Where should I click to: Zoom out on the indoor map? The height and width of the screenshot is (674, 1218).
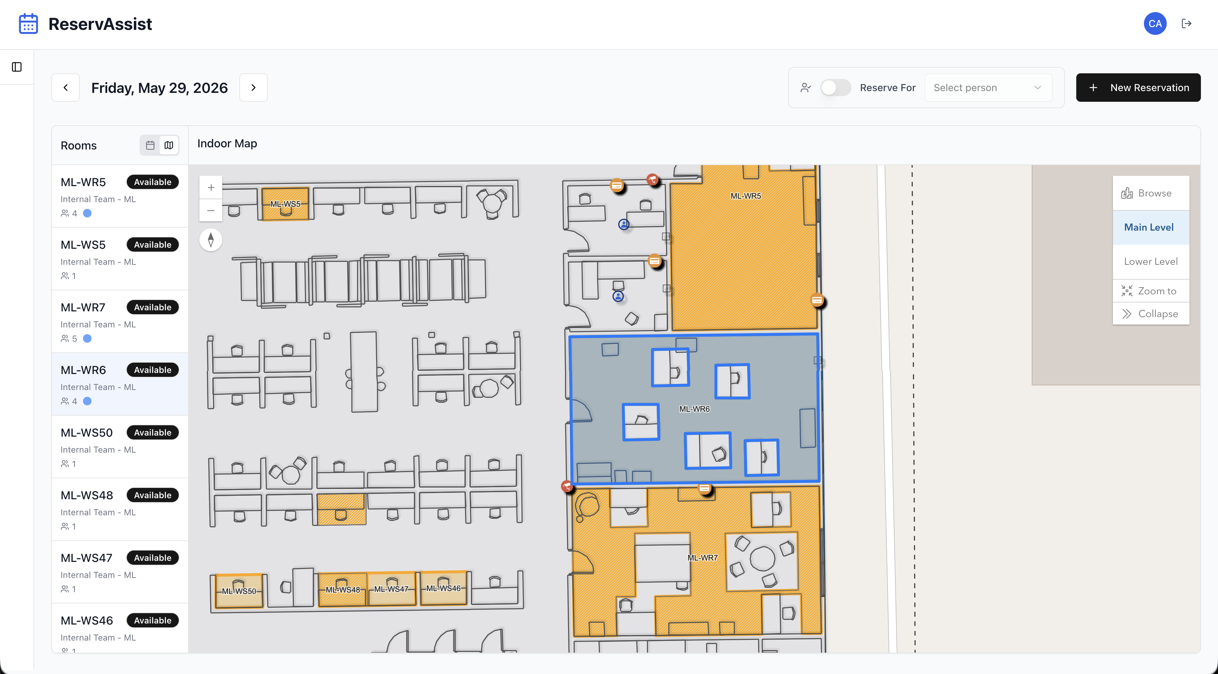point(211,210)
